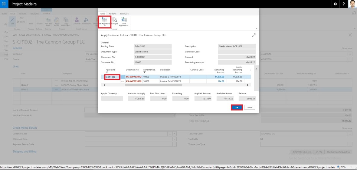Open document link PS-INV103072
Image resolution: width=357 pixels, height=170 pixels.
point(134,77)
